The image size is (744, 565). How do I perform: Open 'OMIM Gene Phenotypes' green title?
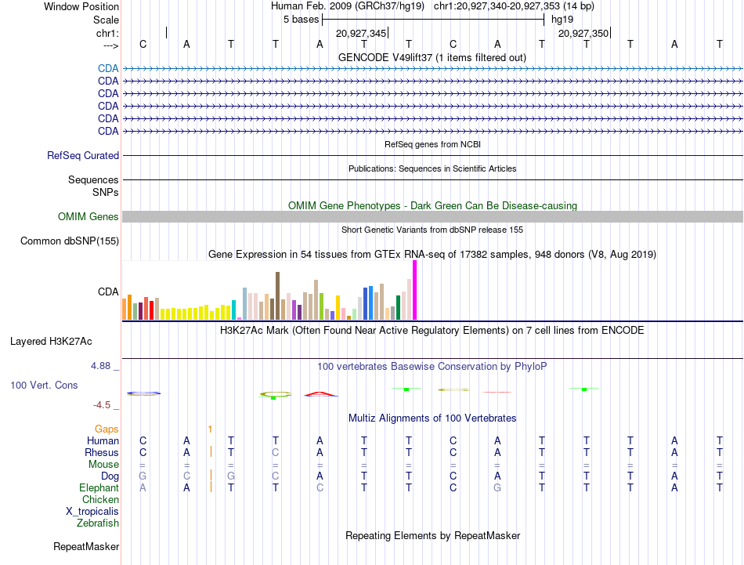pyautogui.click(x=432, y=205)
